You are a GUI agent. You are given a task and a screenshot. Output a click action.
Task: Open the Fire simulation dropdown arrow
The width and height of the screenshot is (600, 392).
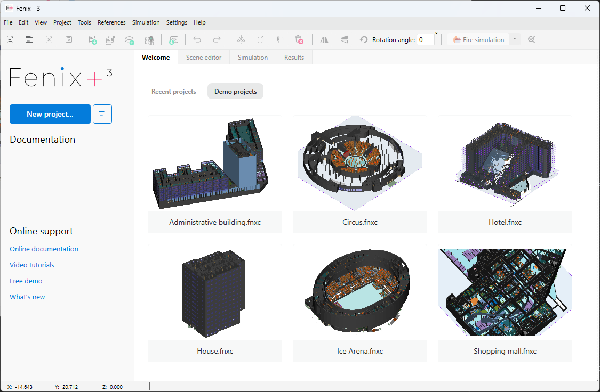514,39
